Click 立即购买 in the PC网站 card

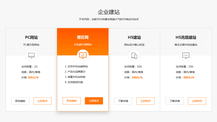tap(42, 101)
